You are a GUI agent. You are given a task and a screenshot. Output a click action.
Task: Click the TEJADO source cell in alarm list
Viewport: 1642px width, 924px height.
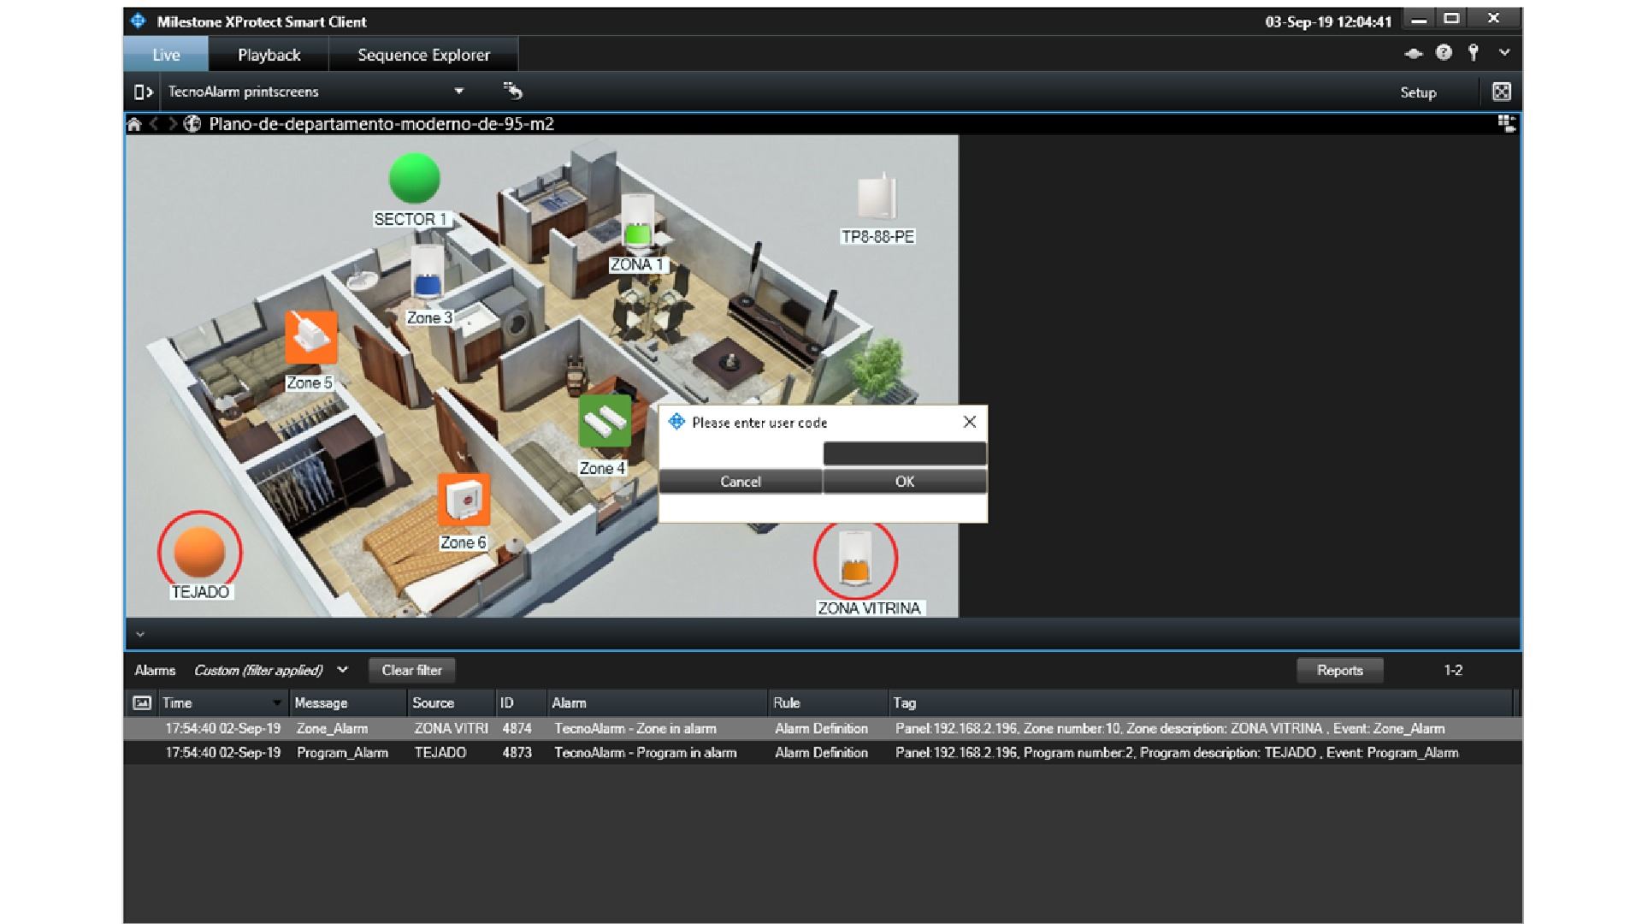(x=440, y=753)
